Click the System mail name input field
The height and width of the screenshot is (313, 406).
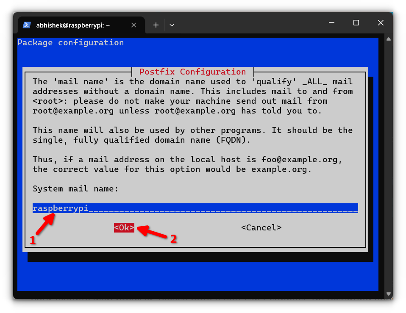point(195,208)
